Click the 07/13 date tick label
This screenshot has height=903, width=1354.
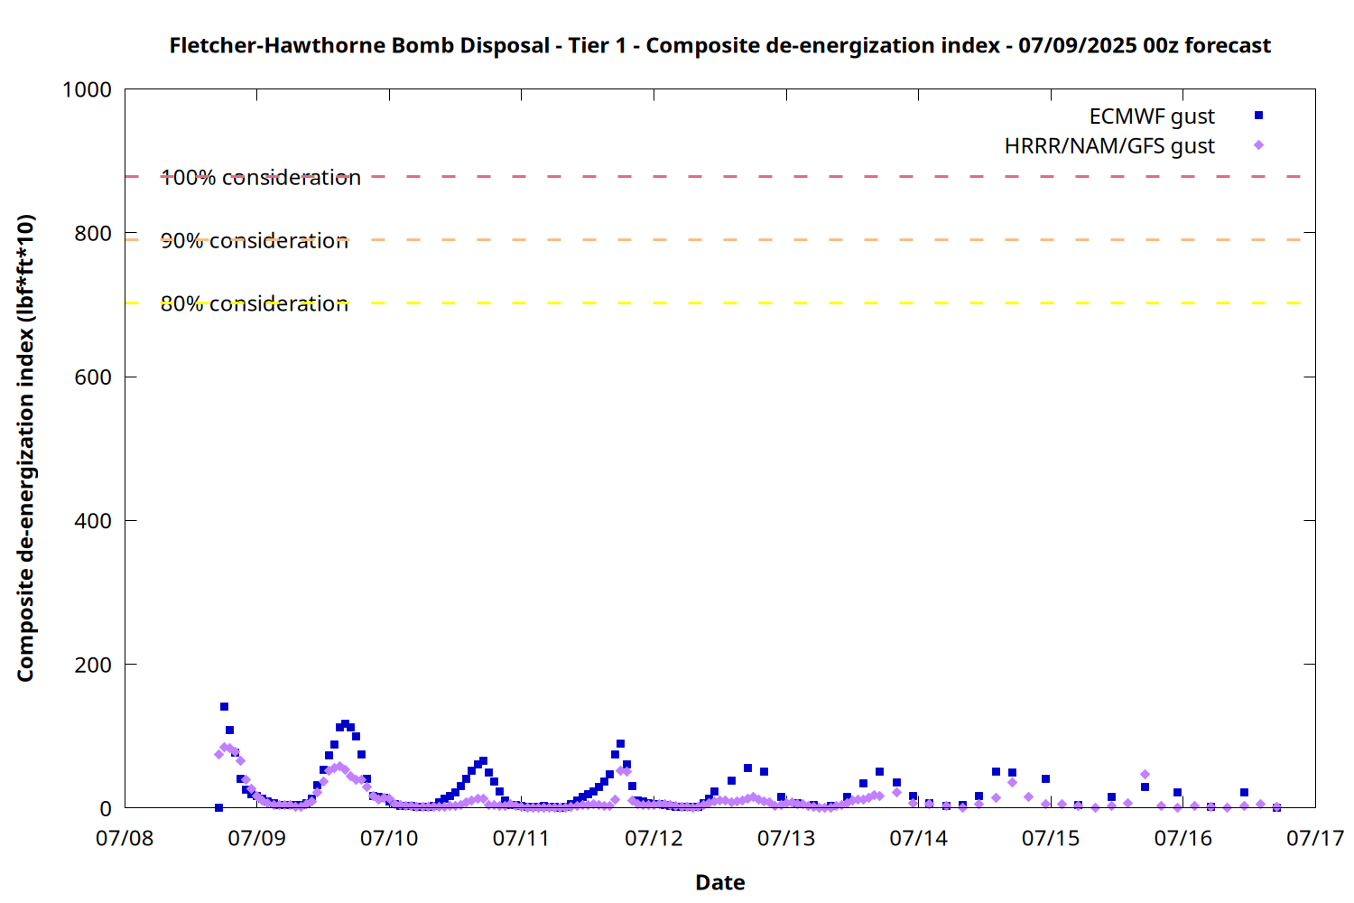click(786, 838)
